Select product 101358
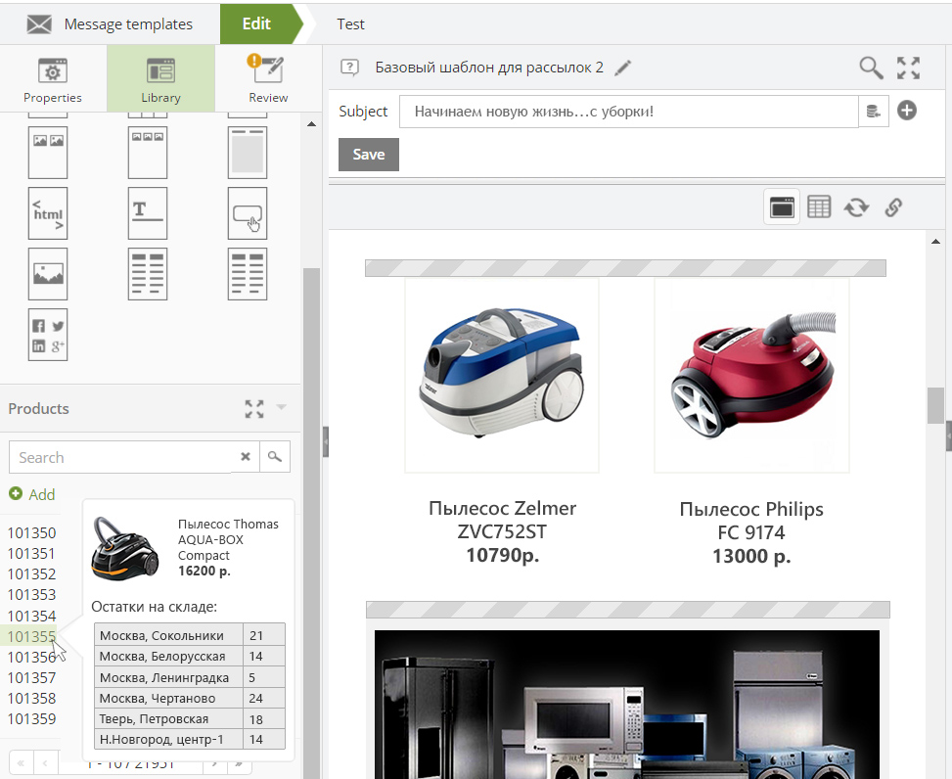This screenshot has height=779, width=952. pos(31,698)
